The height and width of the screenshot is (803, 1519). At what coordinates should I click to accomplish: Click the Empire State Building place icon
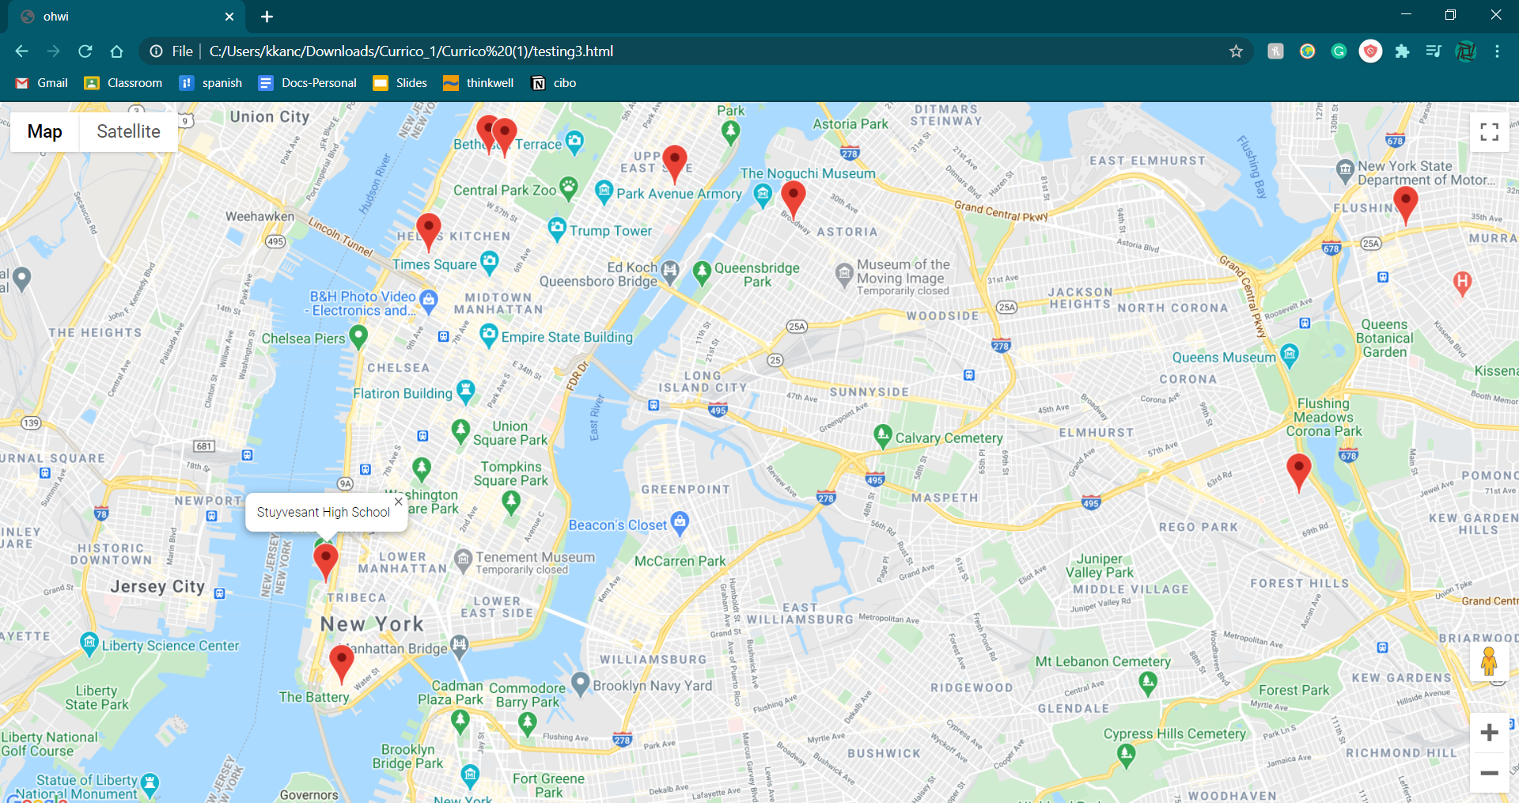[x=489, y=335]
